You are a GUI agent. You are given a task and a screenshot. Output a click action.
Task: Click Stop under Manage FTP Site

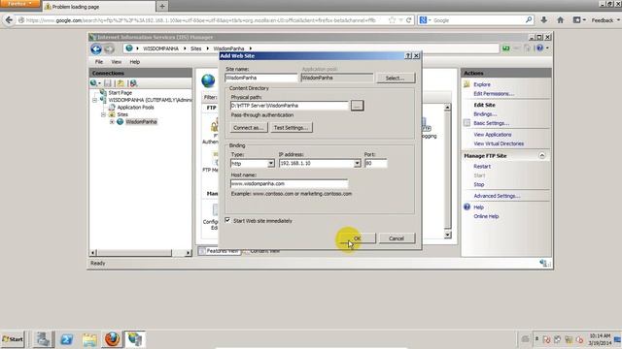tap(479, 185)
